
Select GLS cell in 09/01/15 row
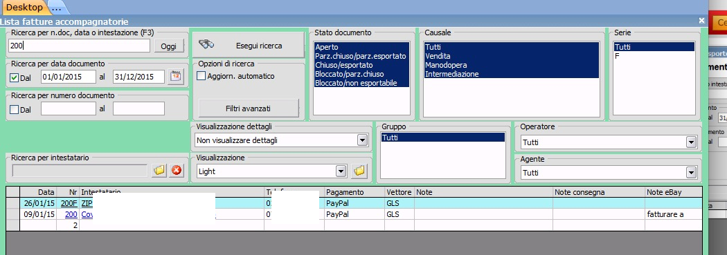[400, 214]
